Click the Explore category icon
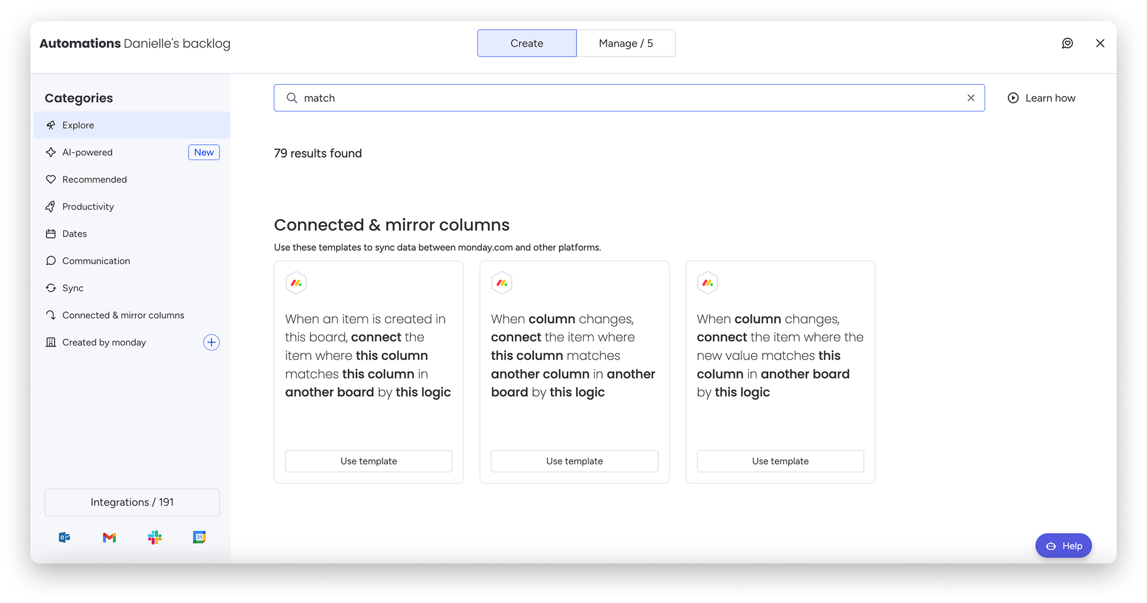Image resolution: width=1147 pixels, height=603 pixels. pyautogui.click(x=51, y=125)
